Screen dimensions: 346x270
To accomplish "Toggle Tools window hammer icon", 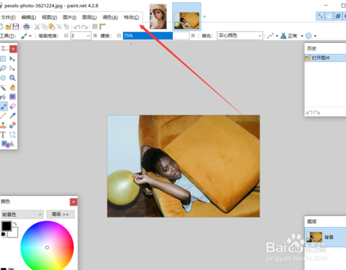I will (x=320, y=16).
